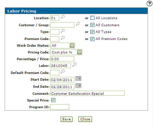Screen dimensions: 153x126
Task: Disable the Special Price checkbox
Action: tap(53, 100)
